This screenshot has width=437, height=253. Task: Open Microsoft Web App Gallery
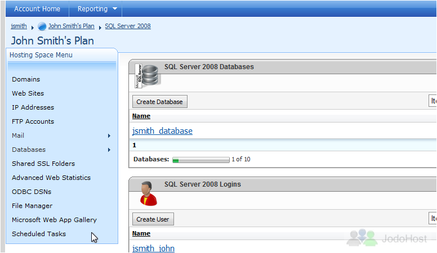[x=54, y=220]
